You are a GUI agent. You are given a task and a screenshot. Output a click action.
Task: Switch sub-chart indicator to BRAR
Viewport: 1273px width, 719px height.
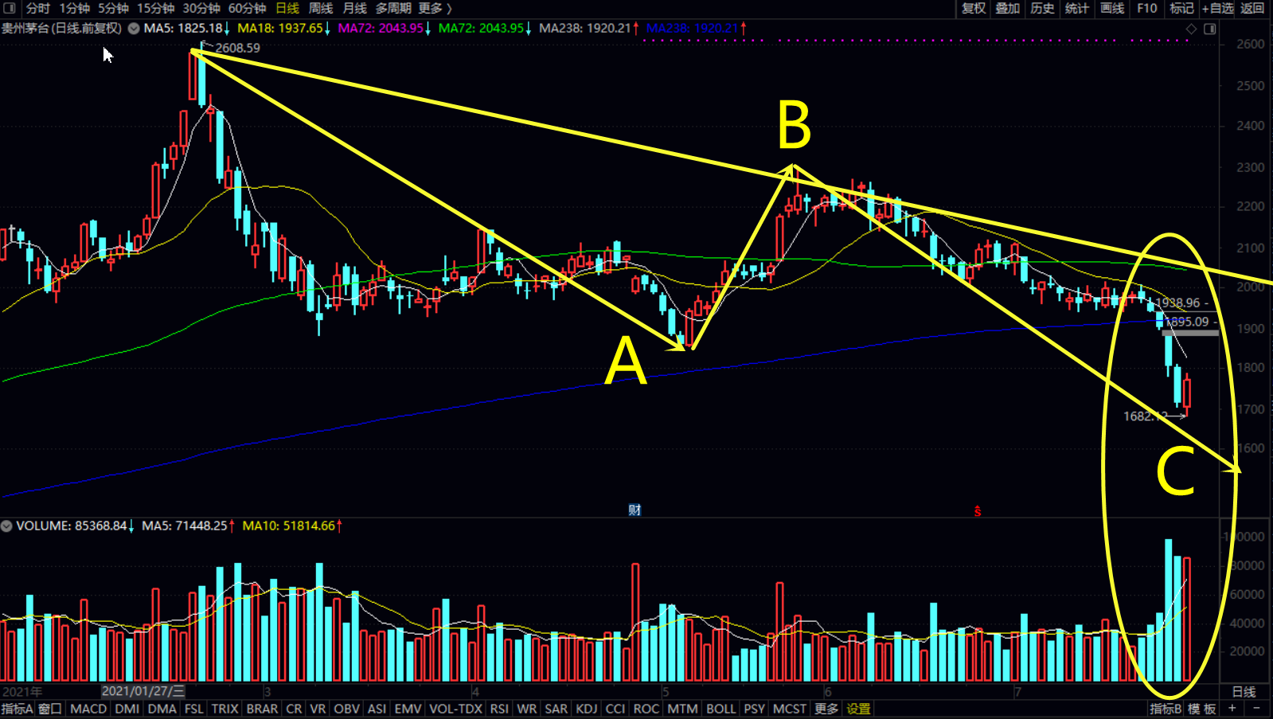[x=263, y=709]
